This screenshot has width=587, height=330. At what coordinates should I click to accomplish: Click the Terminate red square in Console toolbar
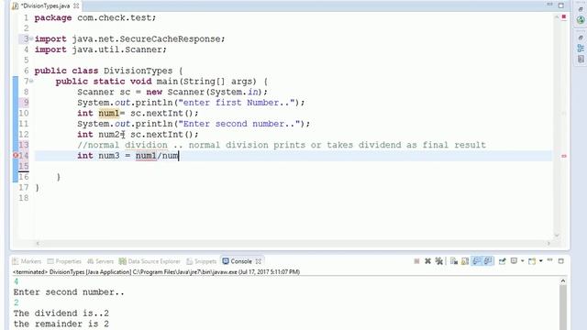(x=416, y=261)
